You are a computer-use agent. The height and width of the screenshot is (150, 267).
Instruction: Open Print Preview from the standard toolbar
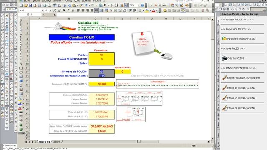tap(49, 5)
